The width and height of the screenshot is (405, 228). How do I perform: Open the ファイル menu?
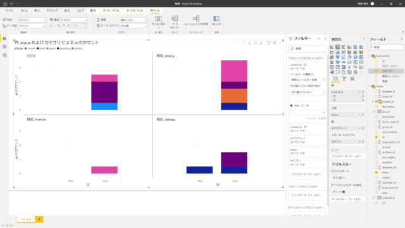[9, 11]
